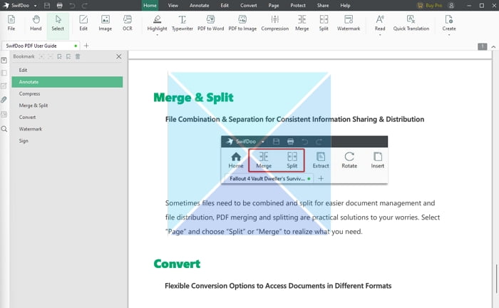The image size is (499, 308).
Task: Open the Share ribbon tab
Action: coord(323,6)
